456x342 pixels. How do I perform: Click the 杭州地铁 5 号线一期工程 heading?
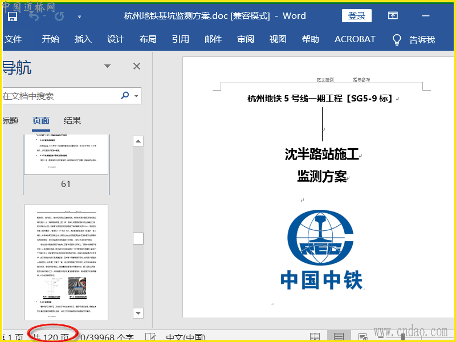point(320,99)
